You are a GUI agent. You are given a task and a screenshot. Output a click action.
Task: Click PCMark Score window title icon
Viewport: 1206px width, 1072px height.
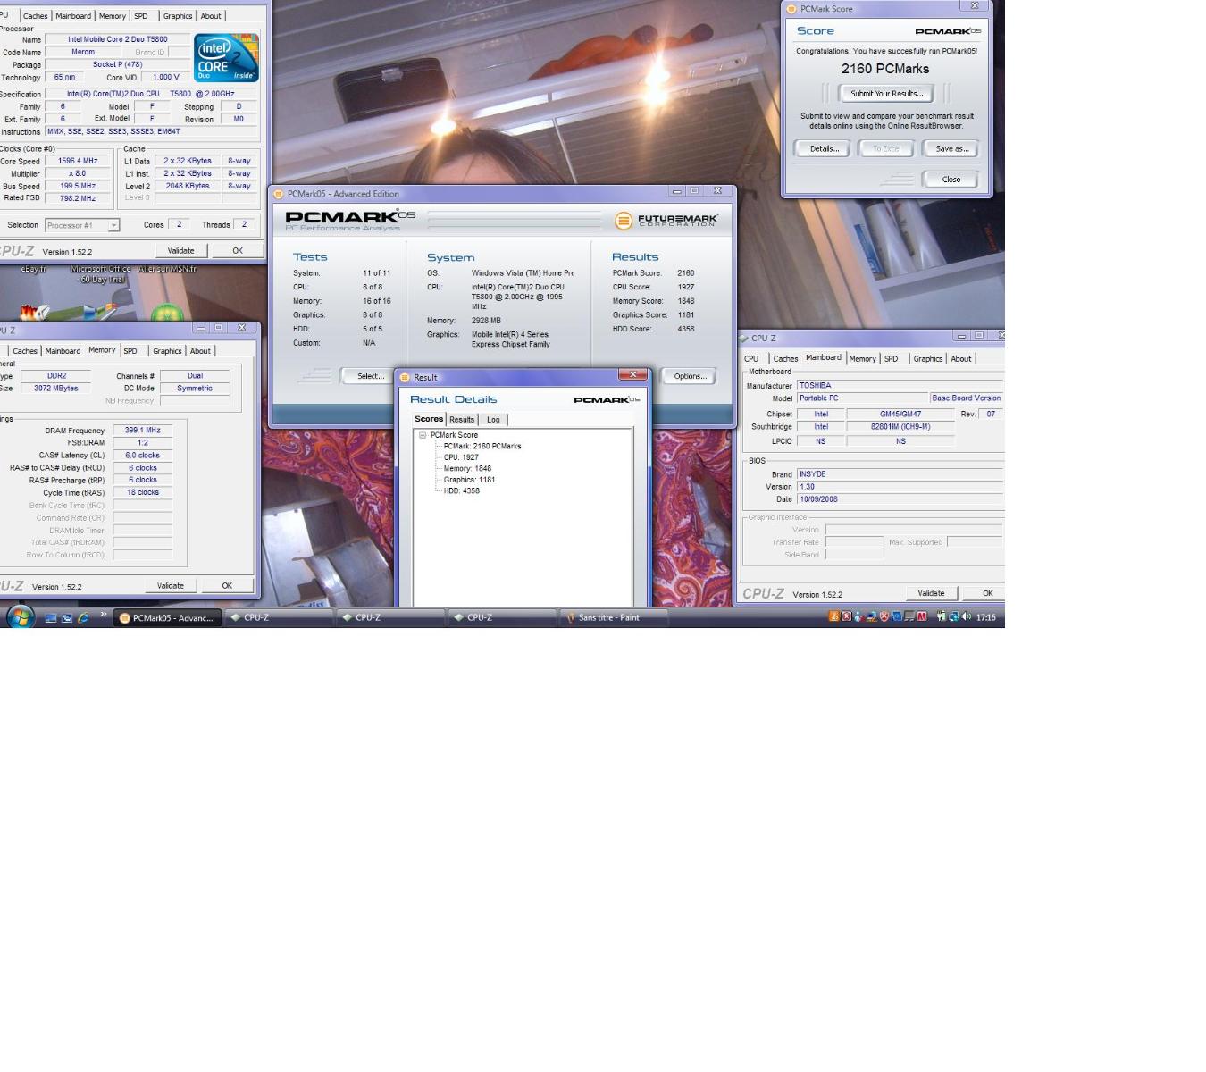791,9
